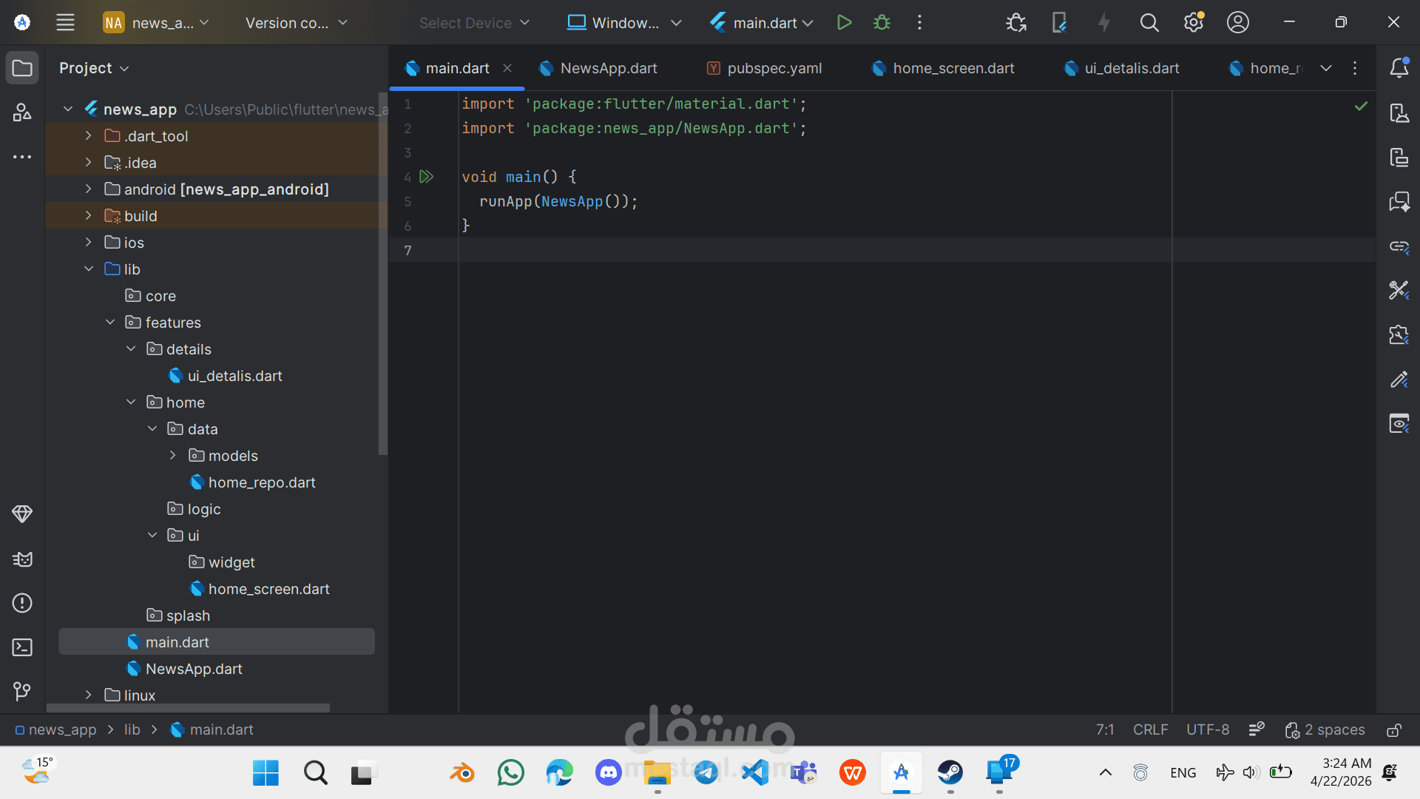Screen dimensions: 1420x799
Task: Click the Search Everywhere magnifier icon
Action: (1149, 22)
